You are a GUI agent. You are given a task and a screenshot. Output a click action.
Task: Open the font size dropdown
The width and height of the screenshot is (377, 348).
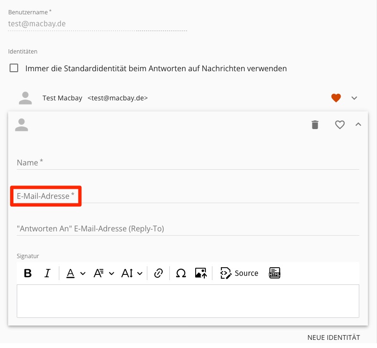click(132, 273)
